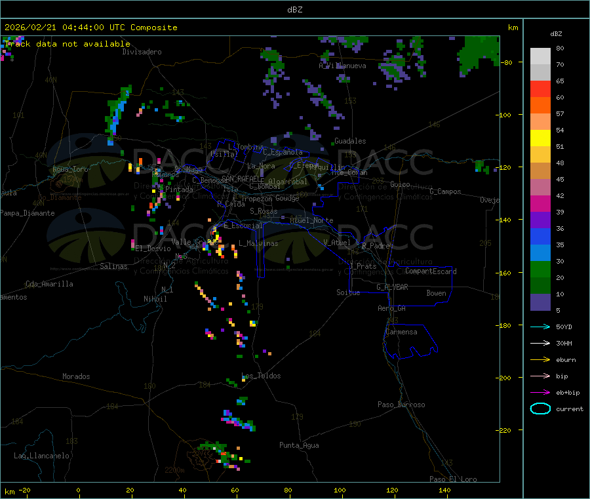The height and width of the screenshot is (499, 590).
Task: Click the white 30HM arrow legend icon
Action: (x=540, y=343)
